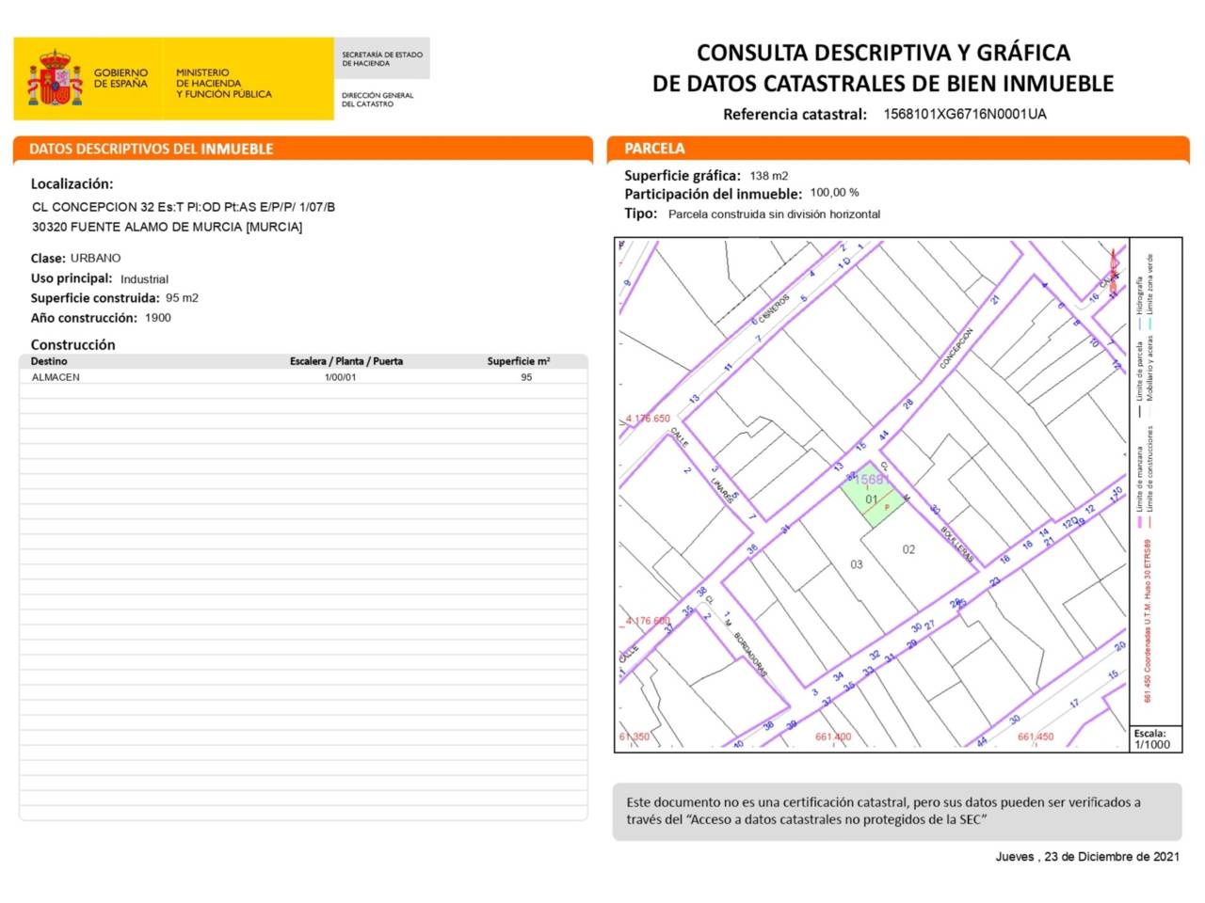This screenshot has height=903, width=1205.
Task: Click parcel 03 on the cadastral map
Action: click(856, 564)
